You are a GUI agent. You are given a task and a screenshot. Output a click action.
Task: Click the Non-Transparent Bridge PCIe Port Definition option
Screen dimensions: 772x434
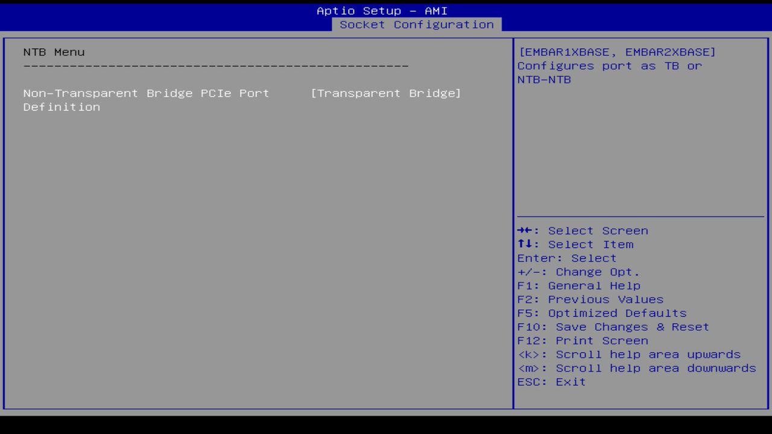click(x=146, y=93)
